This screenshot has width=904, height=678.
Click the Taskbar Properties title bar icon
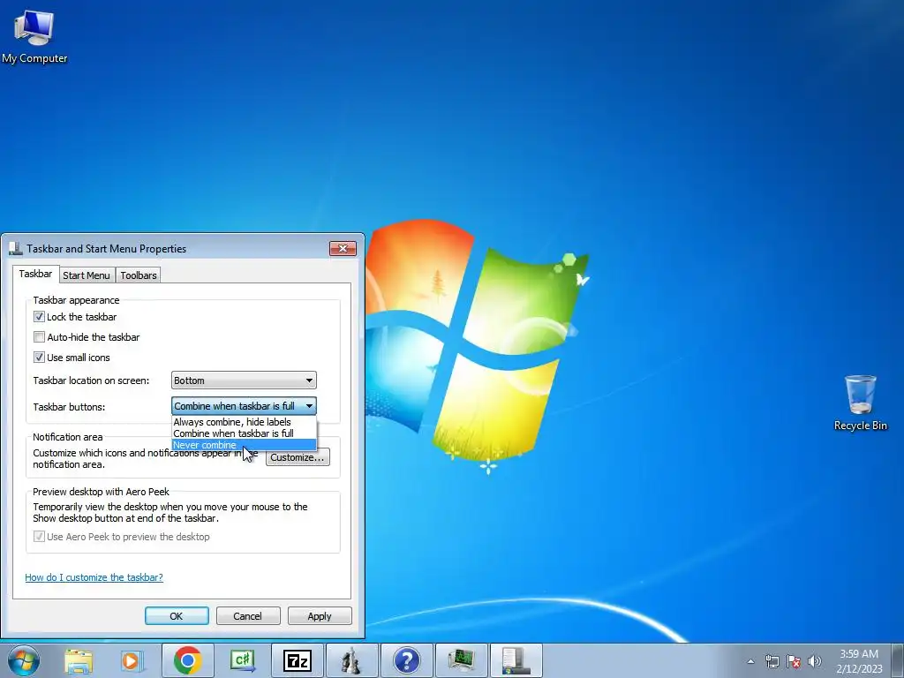click(x=16, y=248)
